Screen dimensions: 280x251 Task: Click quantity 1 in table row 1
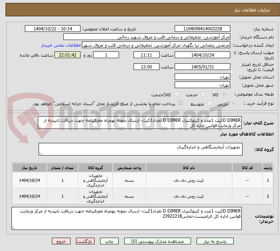[x=62, y=180]
